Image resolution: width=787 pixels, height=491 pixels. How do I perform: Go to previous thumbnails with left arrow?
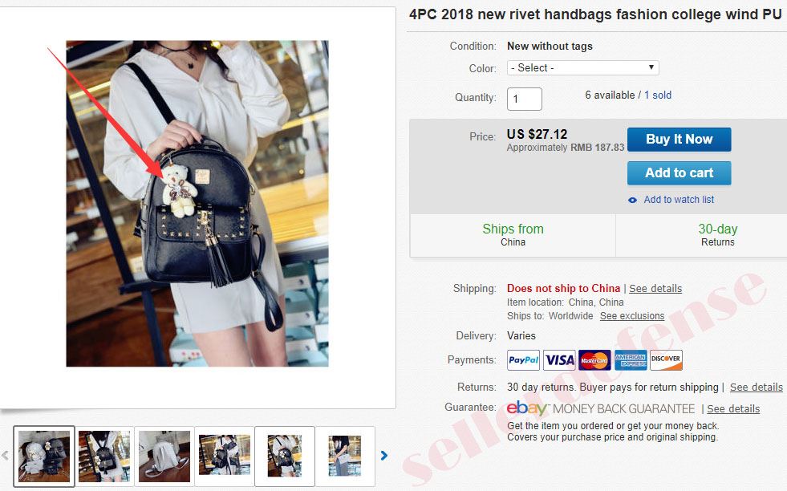coord(5,456)
